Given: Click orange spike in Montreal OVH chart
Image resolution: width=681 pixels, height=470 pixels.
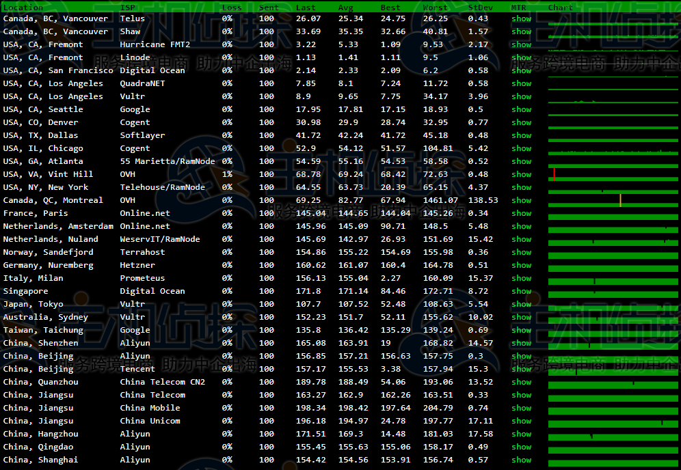Looking at the screenshot, I should click(x=620, y=200).
